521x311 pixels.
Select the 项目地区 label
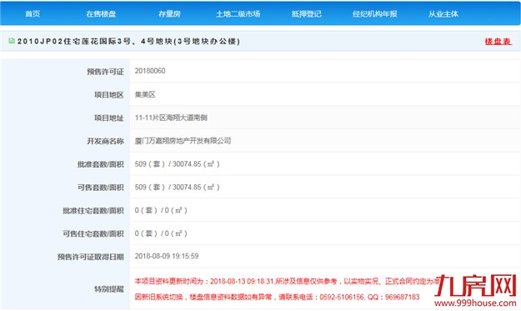click(109, 95)
